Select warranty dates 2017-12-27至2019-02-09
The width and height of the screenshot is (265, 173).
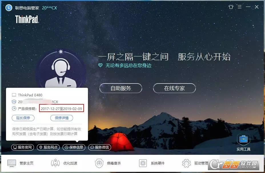click(x=61, y=109)
